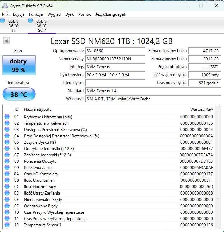This screenshot has height=232, width=224.
Task: Select the Polecenia Odczytu attribute name
Action: pyautogui.click(x=40, y=161)
